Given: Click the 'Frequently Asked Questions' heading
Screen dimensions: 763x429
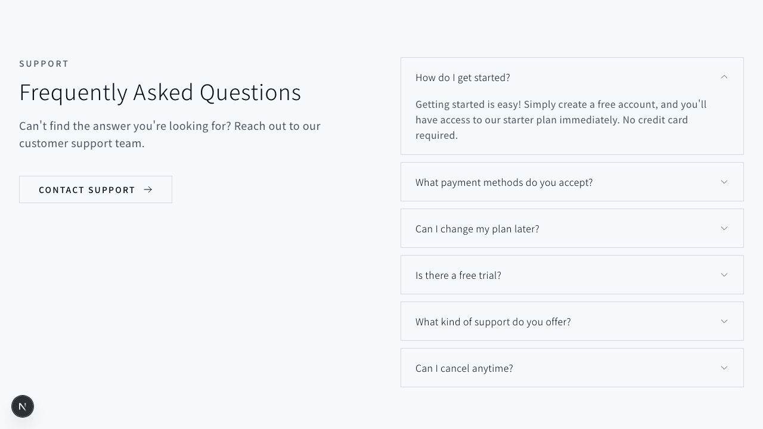Looking at the screenshot, I should tap(160, 92).
